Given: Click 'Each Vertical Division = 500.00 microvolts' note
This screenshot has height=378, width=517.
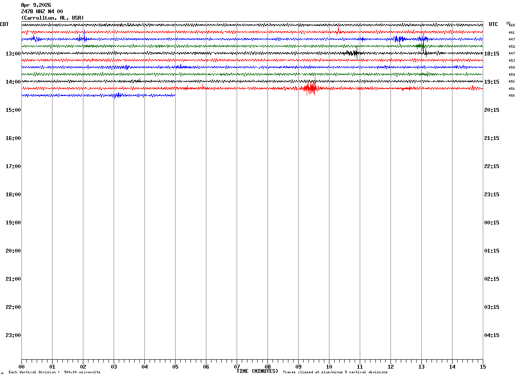Looking at the screenshot, I should pyautogui.click(x=55, y=372).
